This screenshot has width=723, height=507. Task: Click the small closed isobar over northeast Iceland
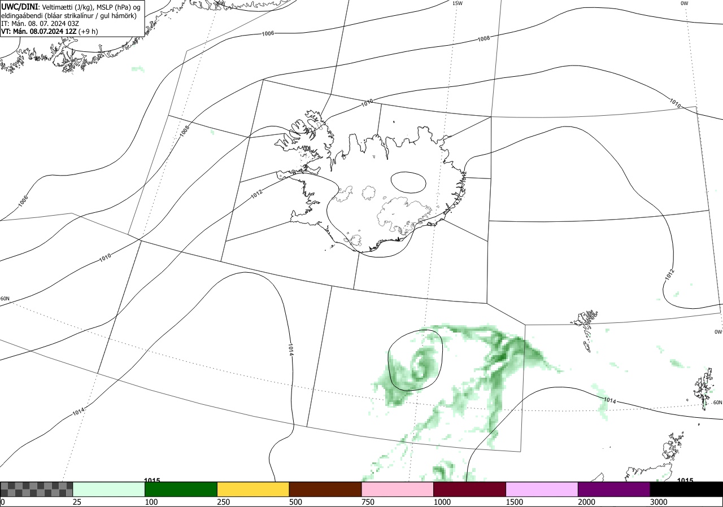click(408, 182)
